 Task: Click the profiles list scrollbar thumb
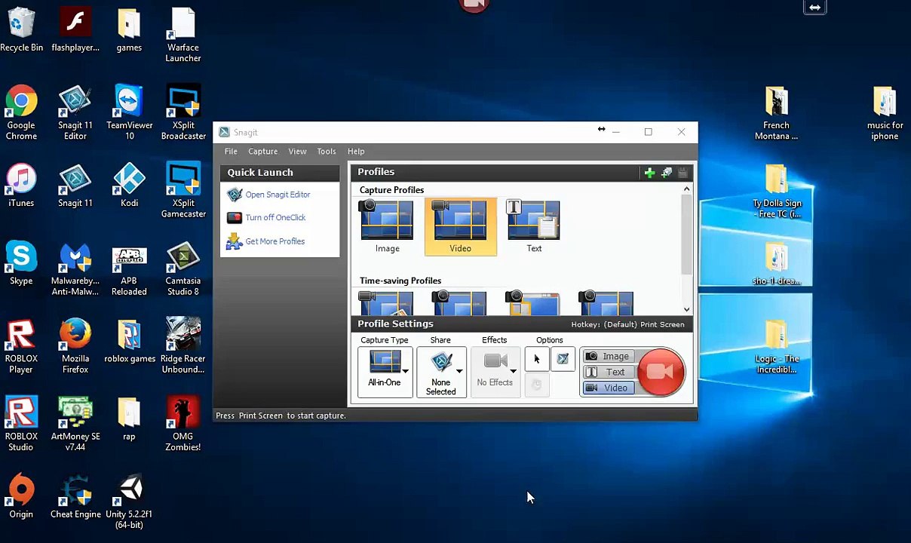point(686,234)
